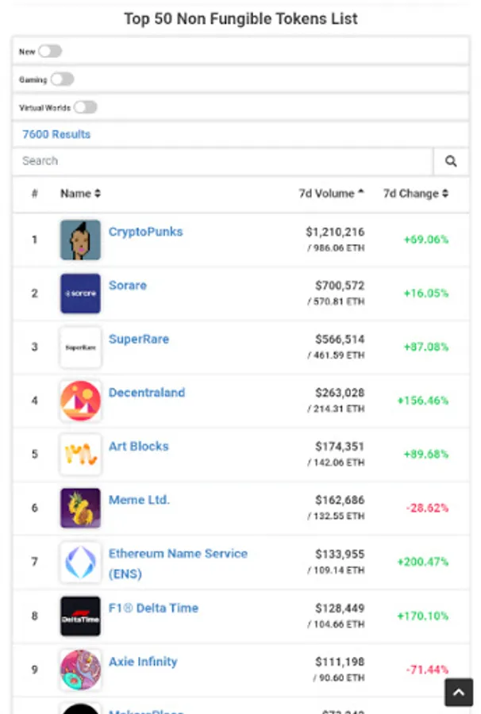This screenshot has height=714, width=481.
Task: Click the Art Blocks logo icon
Action: 80,455
